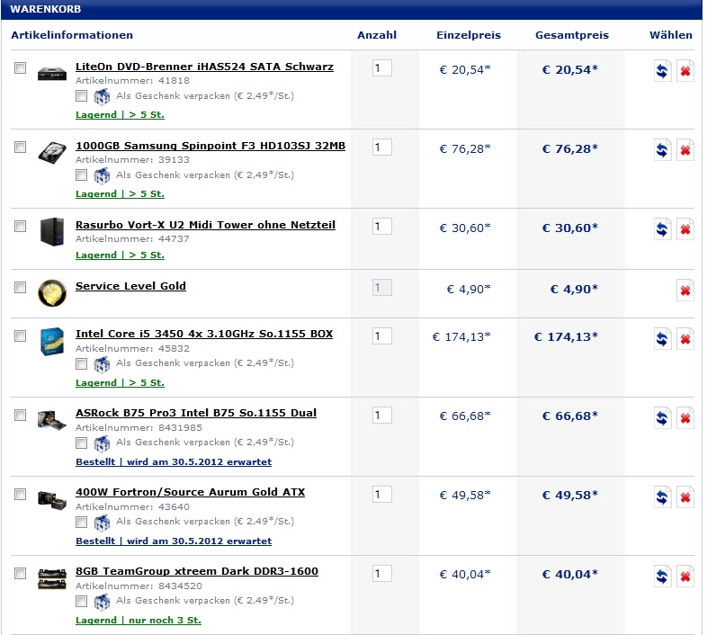
Task: Click stock link 'Lagernd' in Rasurbo row
Action: coord(120,255)
